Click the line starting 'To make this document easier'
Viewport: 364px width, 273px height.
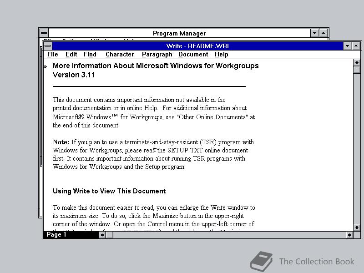click(154, 207)
